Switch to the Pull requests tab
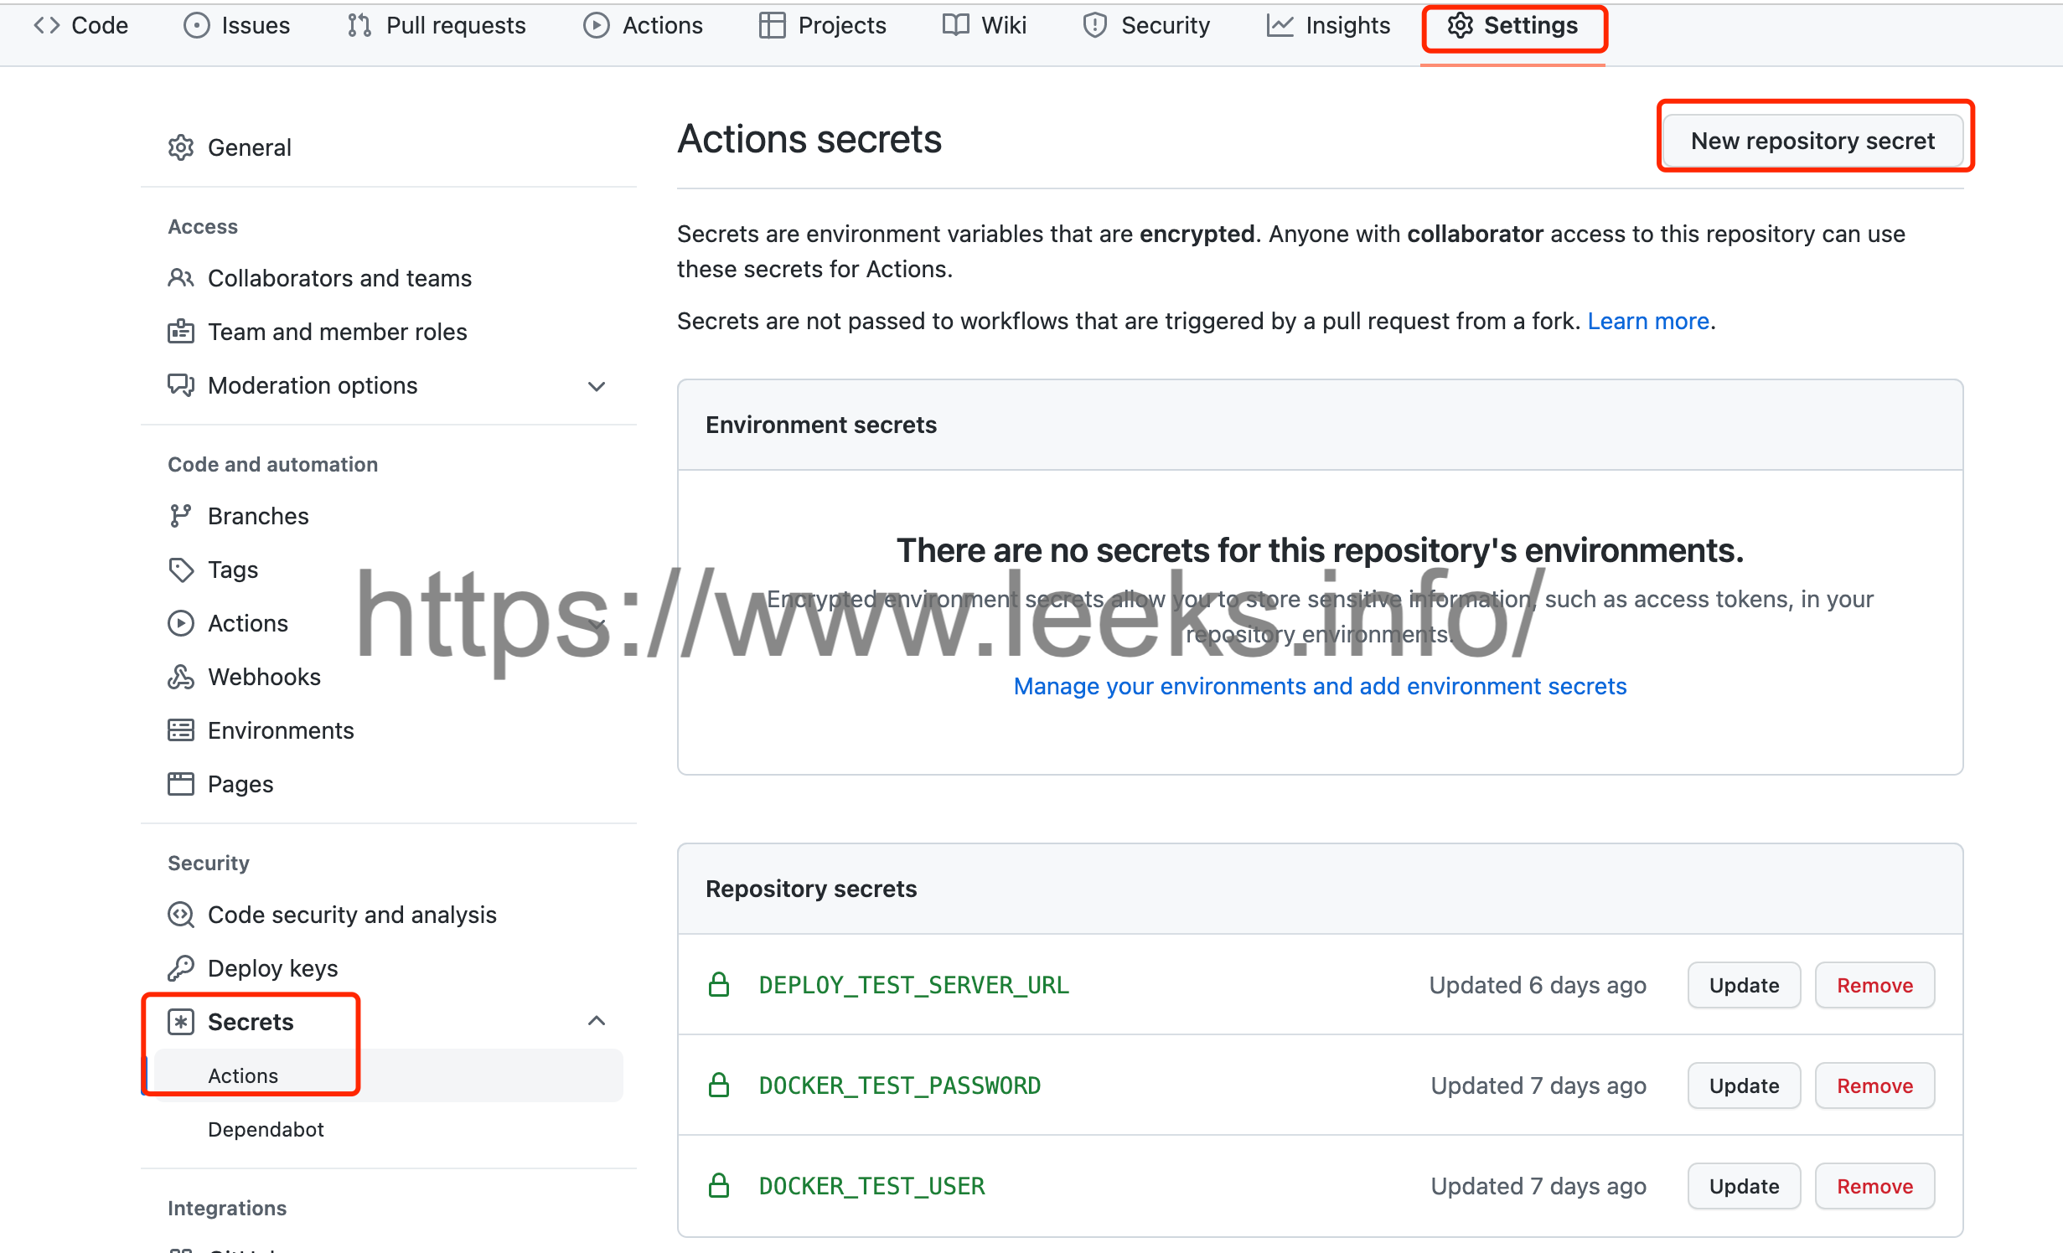The height and width of the screenshot is (1253, 2063). pos(437,25)
